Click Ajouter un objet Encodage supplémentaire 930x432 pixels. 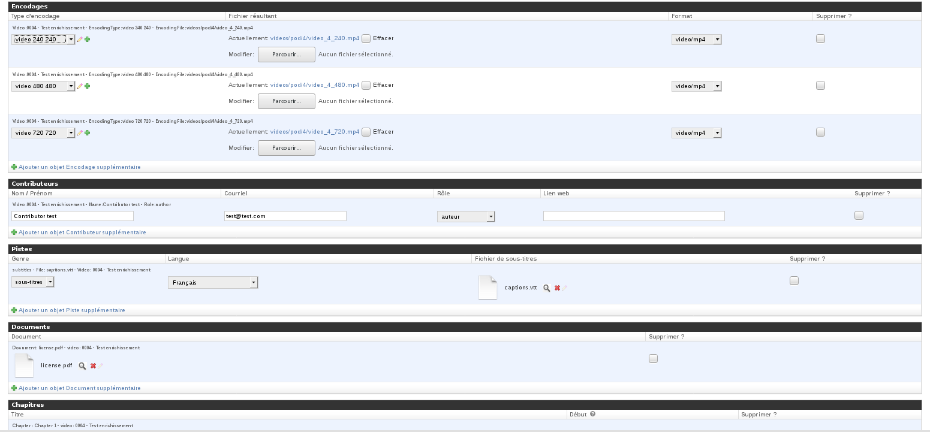79,167
